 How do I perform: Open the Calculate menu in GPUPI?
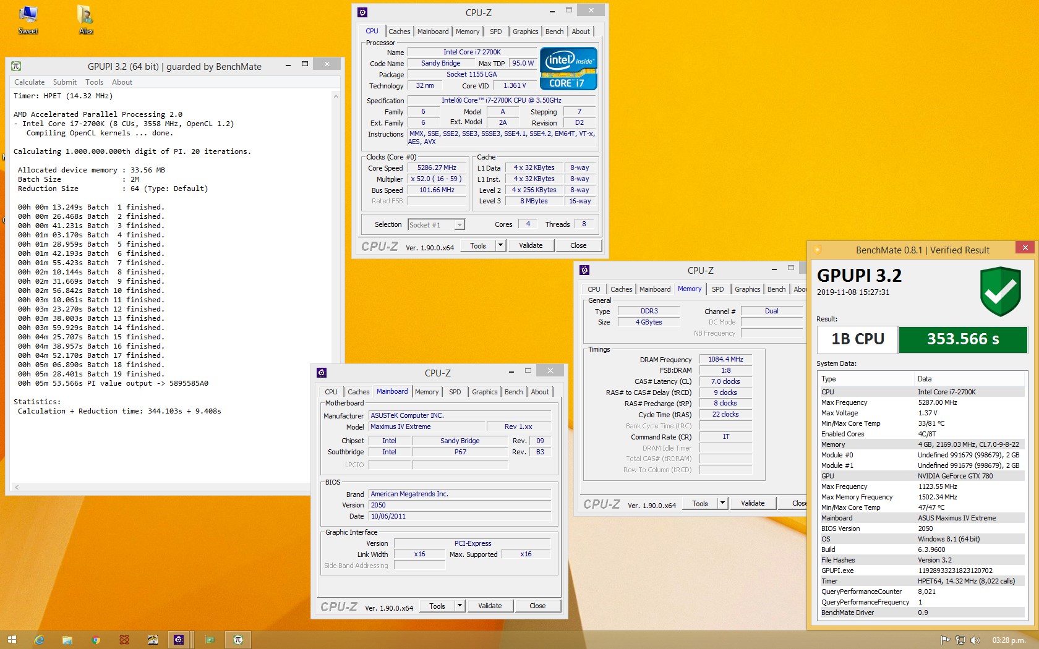pyautogui.click(x=30, y=82)
